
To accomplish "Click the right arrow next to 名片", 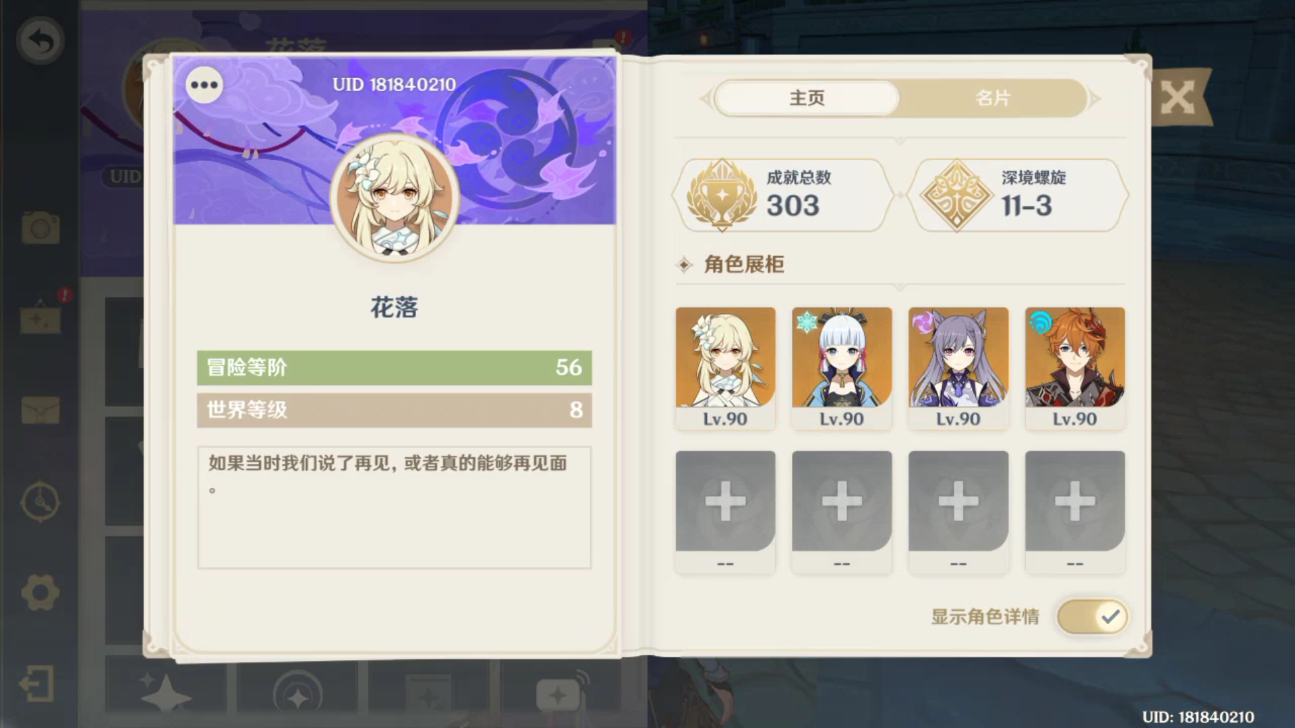I will (1095, 99).
